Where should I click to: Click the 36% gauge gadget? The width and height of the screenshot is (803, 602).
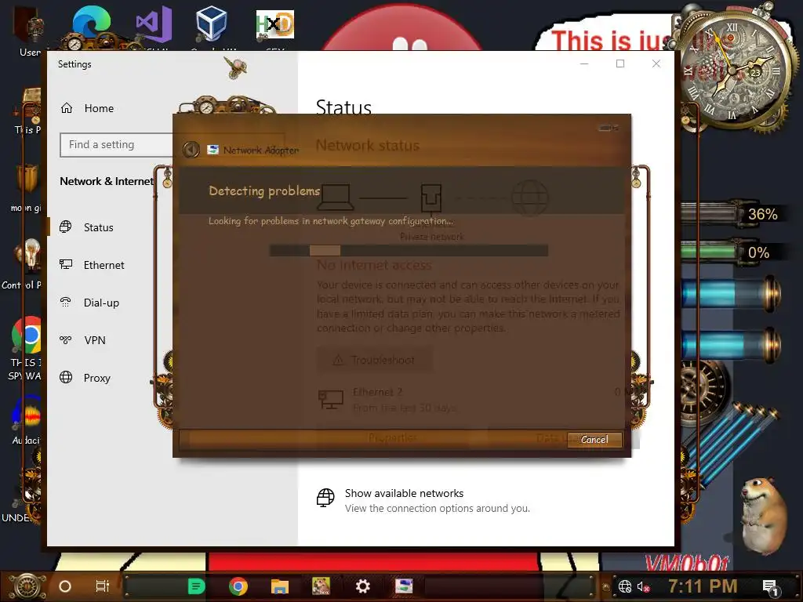tap(732, 214)
